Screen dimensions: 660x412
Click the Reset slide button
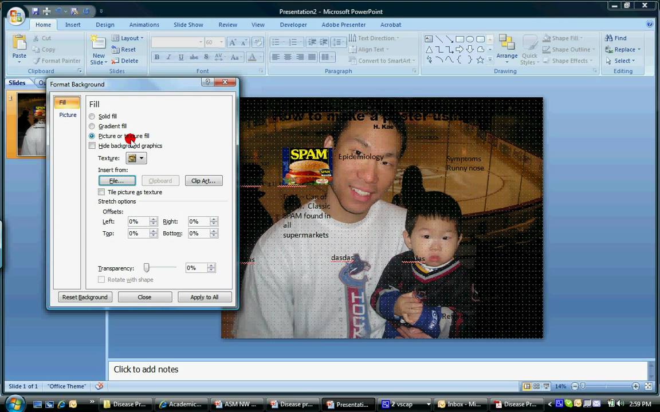(x=123, y=49)
